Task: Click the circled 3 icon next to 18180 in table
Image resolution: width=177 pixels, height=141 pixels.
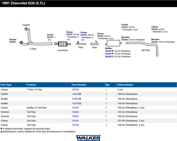Action: click(80, 103)
